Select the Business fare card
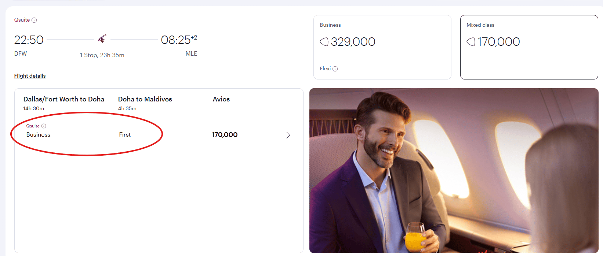603x256 pixels. tap(382, 47)
